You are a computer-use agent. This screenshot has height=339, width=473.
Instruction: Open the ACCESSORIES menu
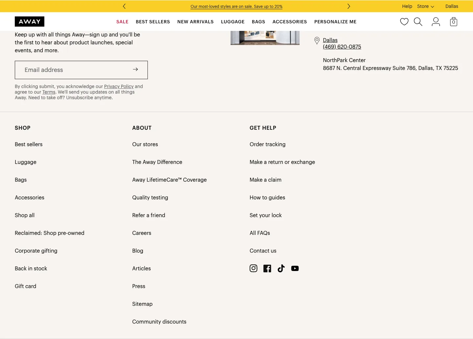tap(290, 22)
